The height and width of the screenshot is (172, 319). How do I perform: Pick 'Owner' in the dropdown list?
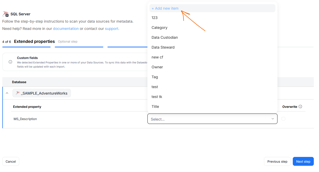click(x=157, y=67)
